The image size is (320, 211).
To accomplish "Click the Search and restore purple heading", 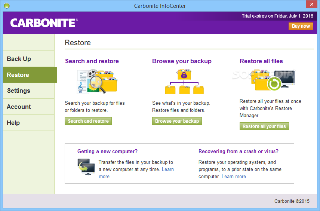I will [92, 61].
